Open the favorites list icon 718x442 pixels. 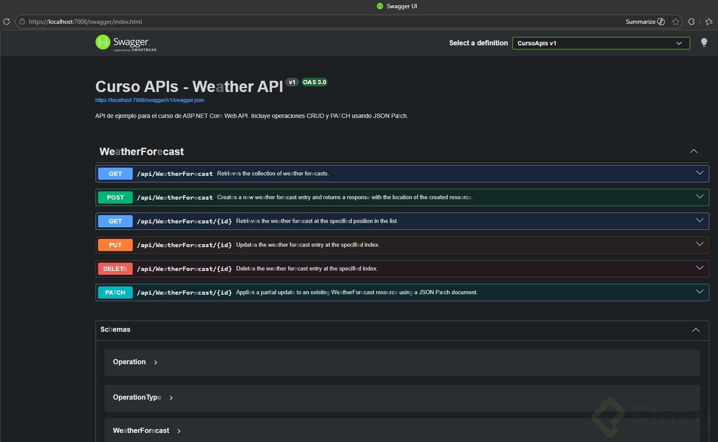click(709, 22)
